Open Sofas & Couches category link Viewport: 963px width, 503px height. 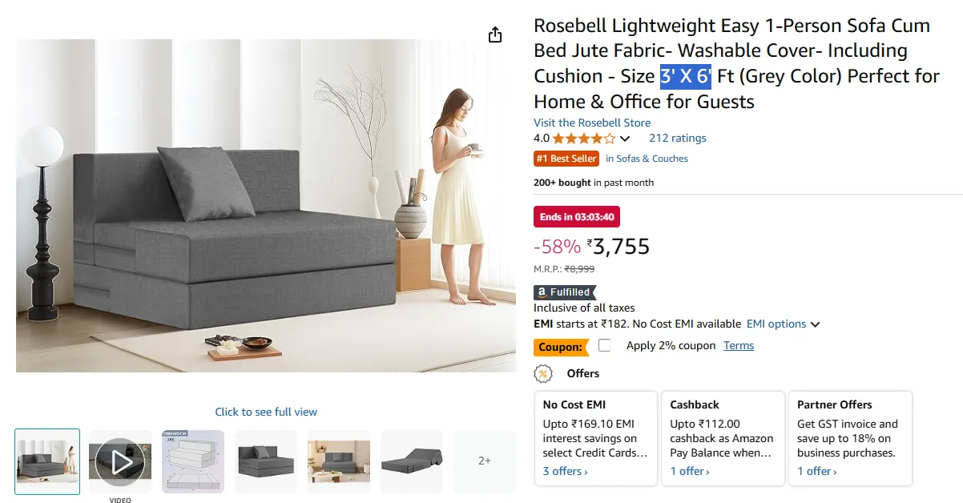pyautogui.click(x=647, y=159)
